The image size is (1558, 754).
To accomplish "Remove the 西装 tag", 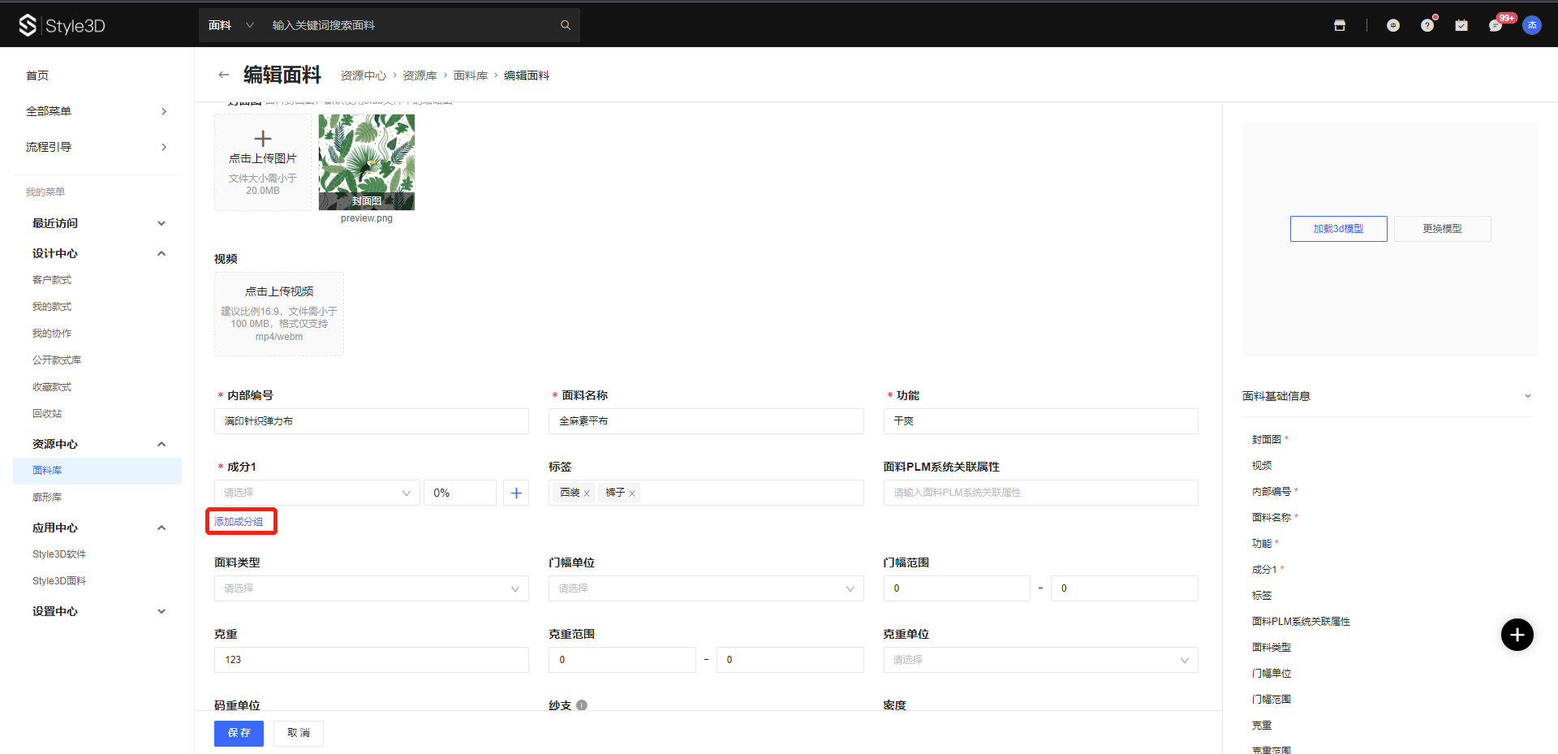I will pos(587,493).
